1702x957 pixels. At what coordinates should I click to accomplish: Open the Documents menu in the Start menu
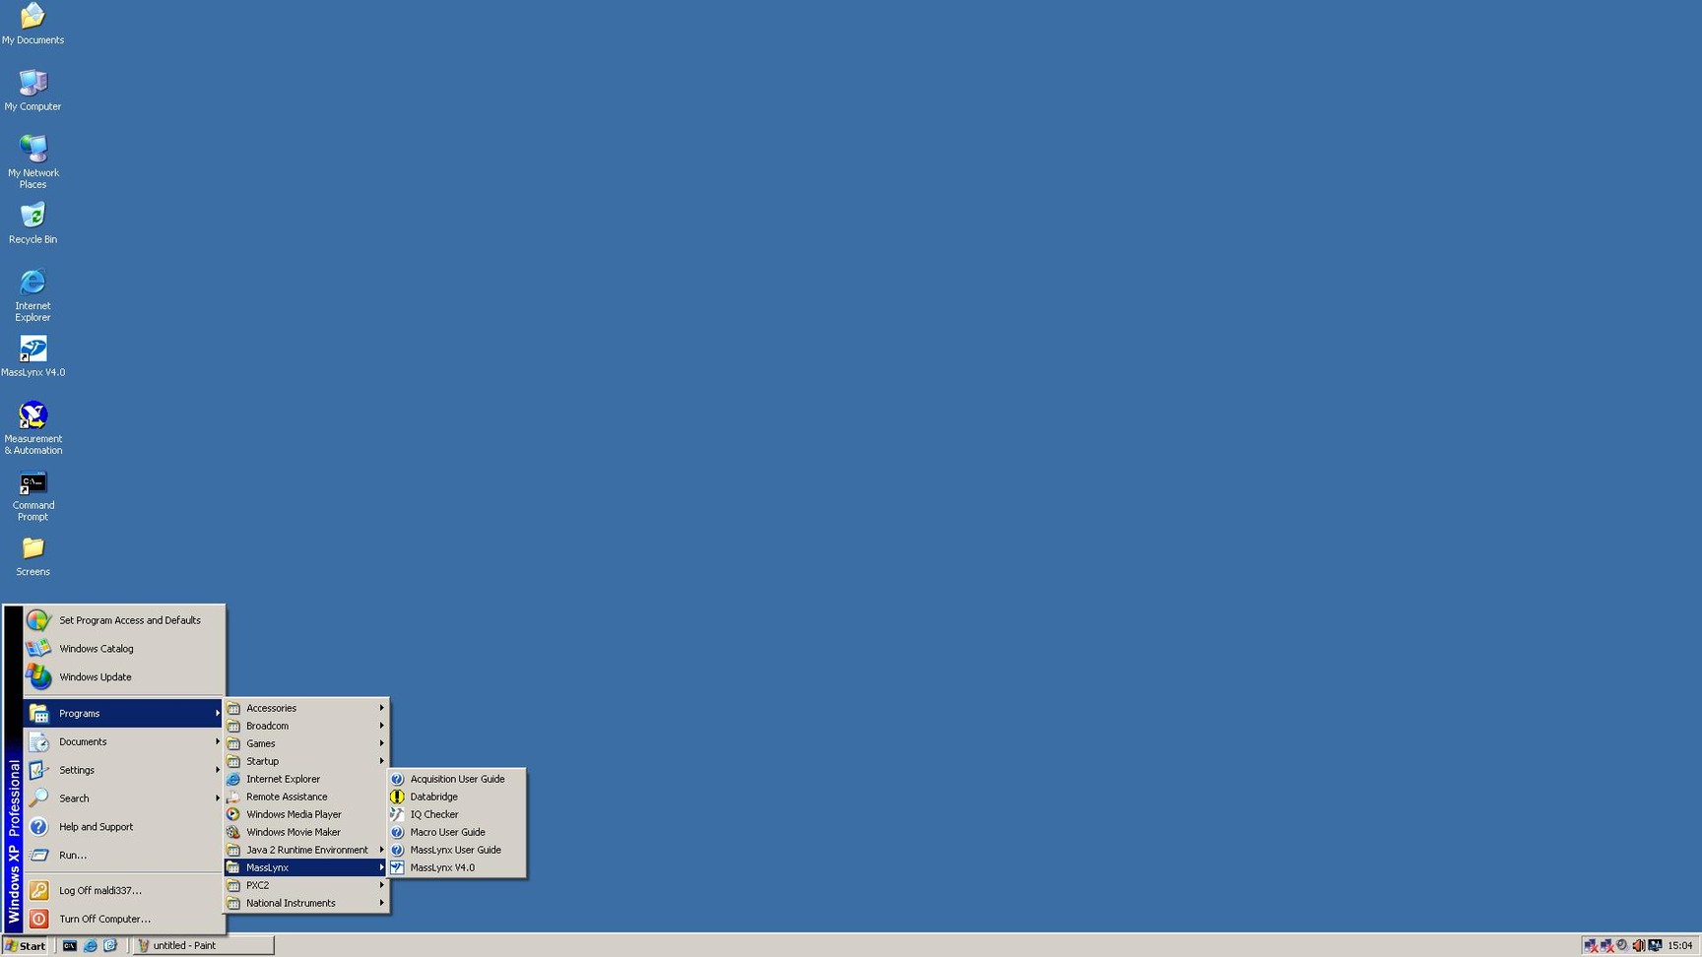pyautogui.click(x=83, y=741)
